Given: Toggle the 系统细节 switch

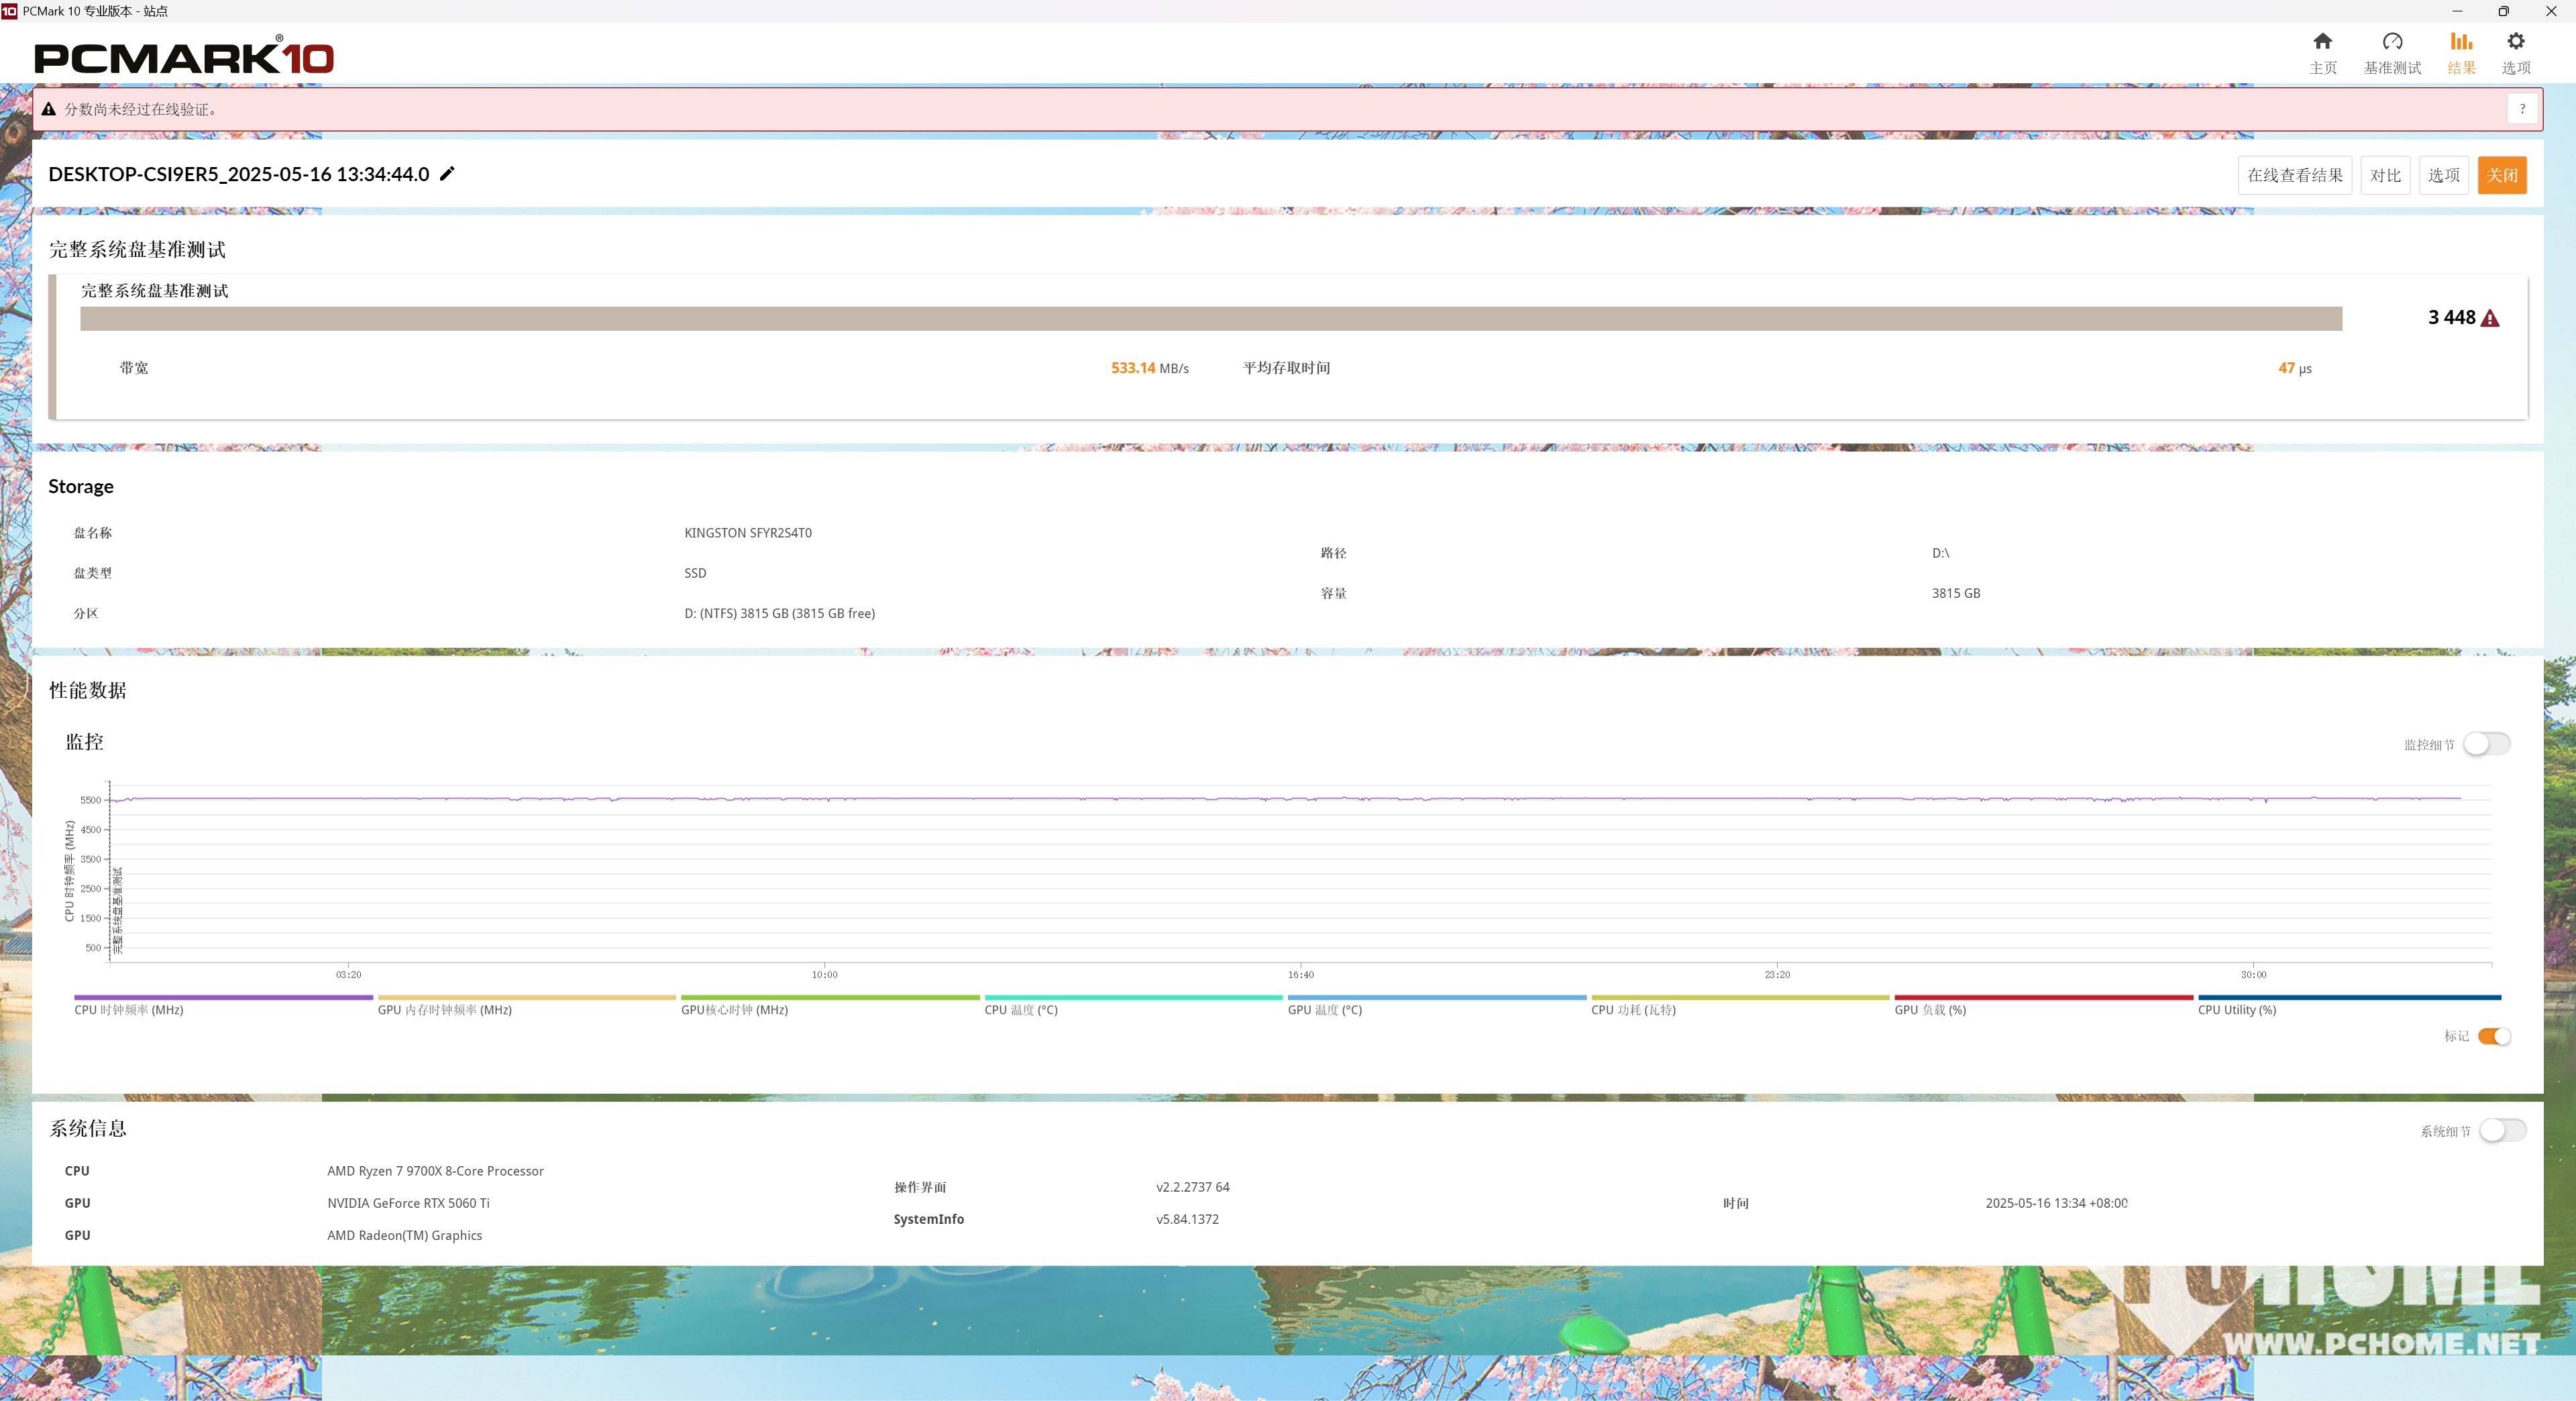Looking at the screenshot, I should (2502, 1130).
